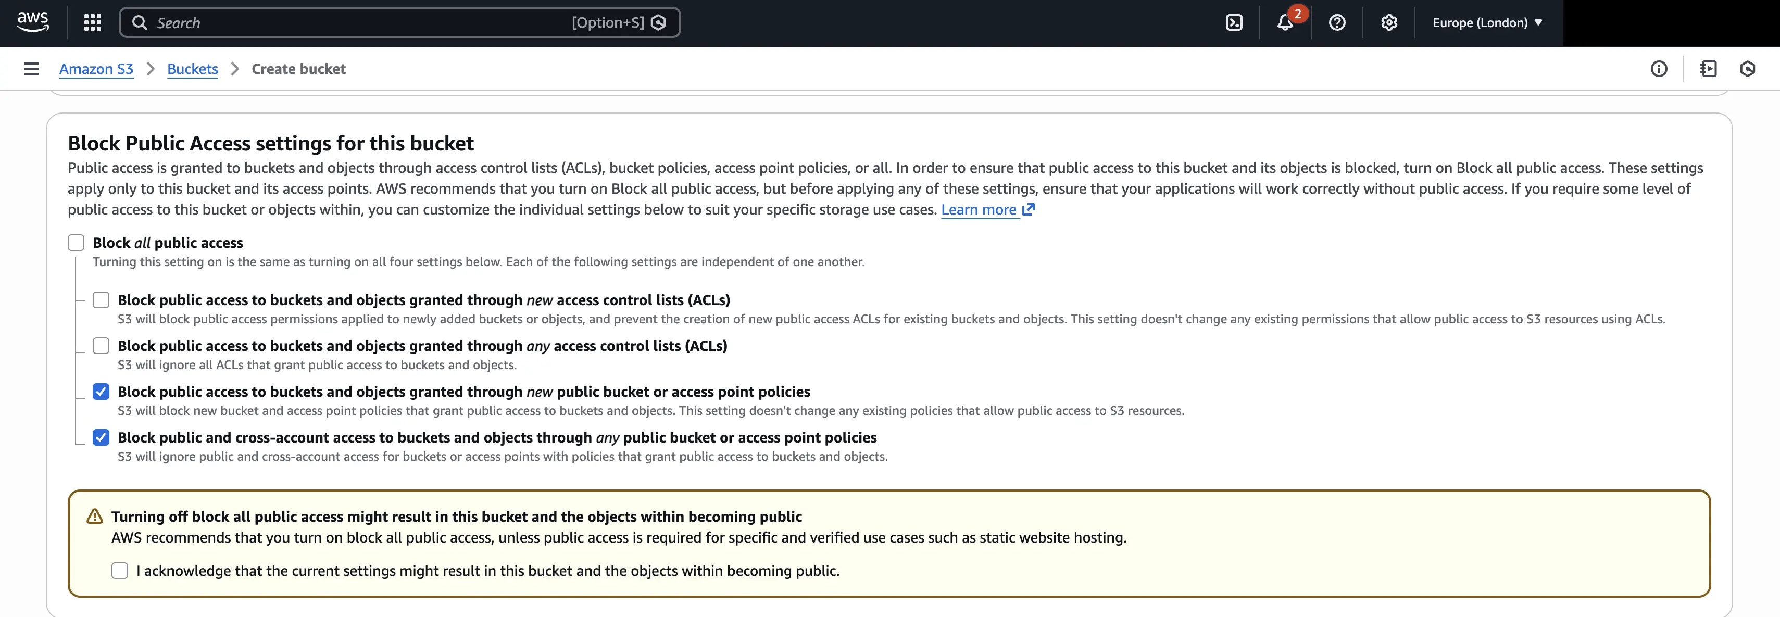The width and height of the screenshot is (1780, 617).
Task: Open the notifications bell
Action: [1285, 23]
